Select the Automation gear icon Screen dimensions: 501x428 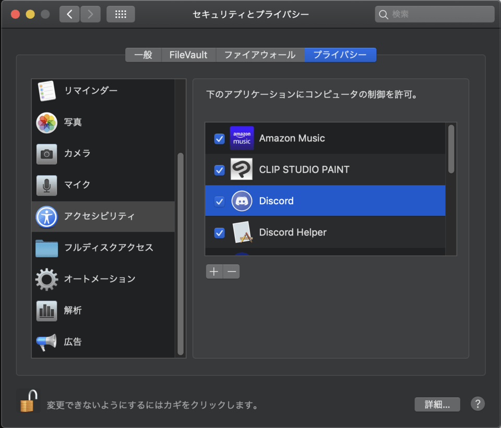pyautogui.click(x=46, y=279)
